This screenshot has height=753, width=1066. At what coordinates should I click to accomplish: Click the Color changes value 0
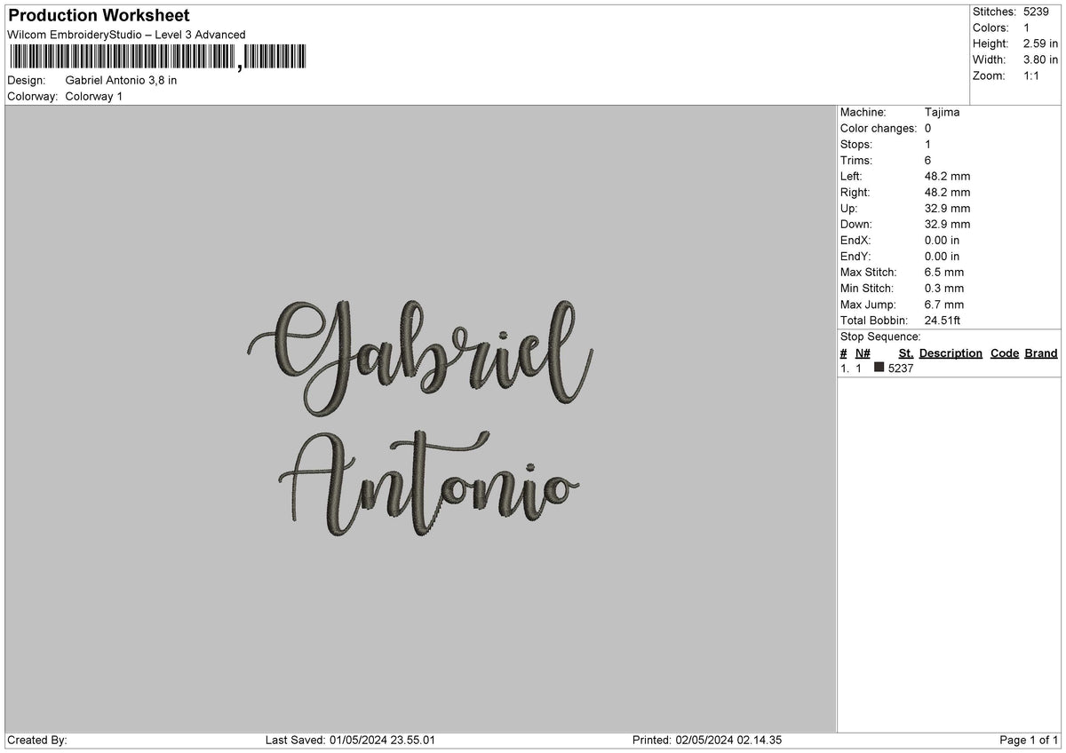click(x=928, y=128)
